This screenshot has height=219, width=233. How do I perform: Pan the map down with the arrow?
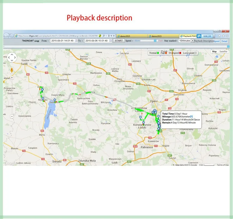(x=12, y=60)
